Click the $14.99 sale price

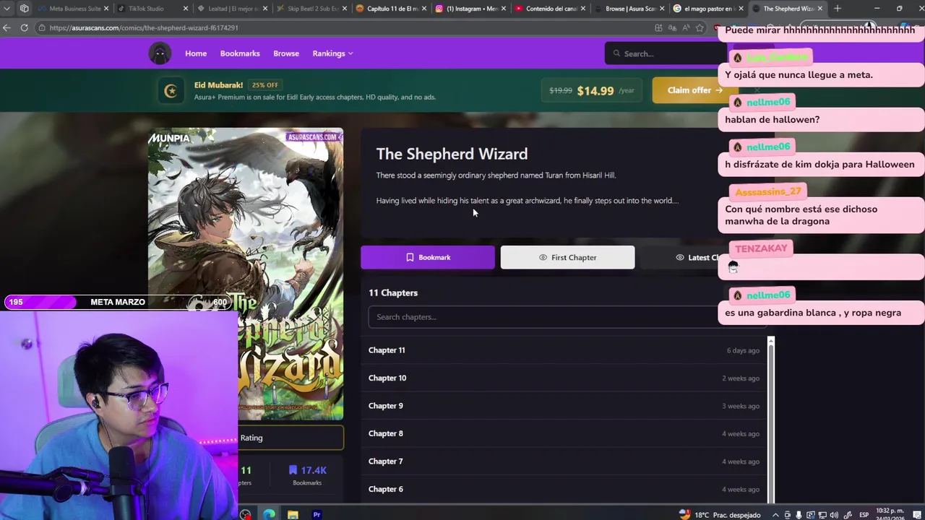click(595, 91)
